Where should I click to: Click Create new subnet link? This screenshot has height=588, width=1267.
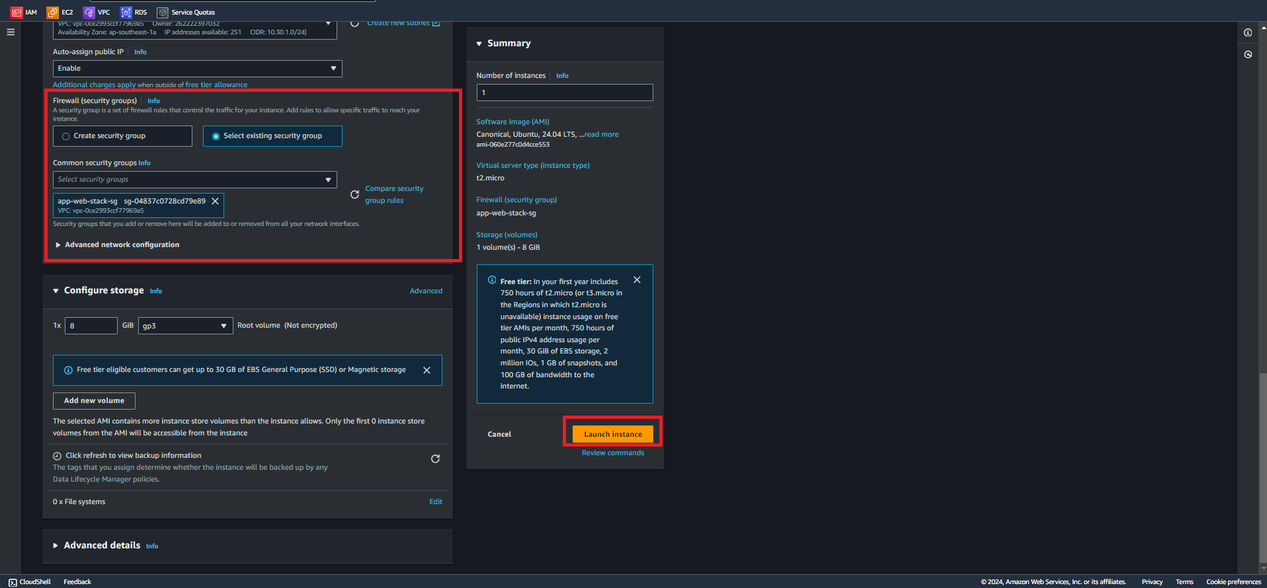click(398, 23)
